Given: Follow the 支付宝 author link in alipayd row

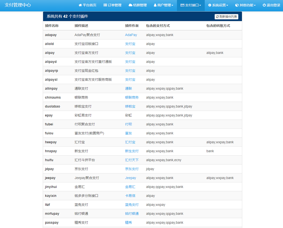Looking at the screenshot, I should click(130, 62).
